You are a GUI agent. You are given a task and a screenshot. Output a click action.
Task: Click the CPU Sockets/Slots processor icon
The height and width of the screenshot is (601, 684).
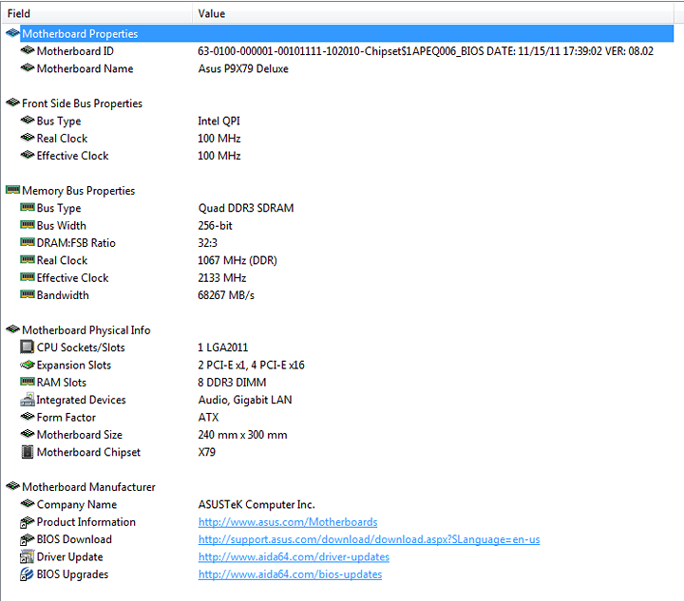pos(27,347)
